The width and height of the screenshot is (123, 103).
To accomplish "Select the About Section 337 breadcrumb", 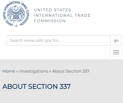I will tap(71, 71).
